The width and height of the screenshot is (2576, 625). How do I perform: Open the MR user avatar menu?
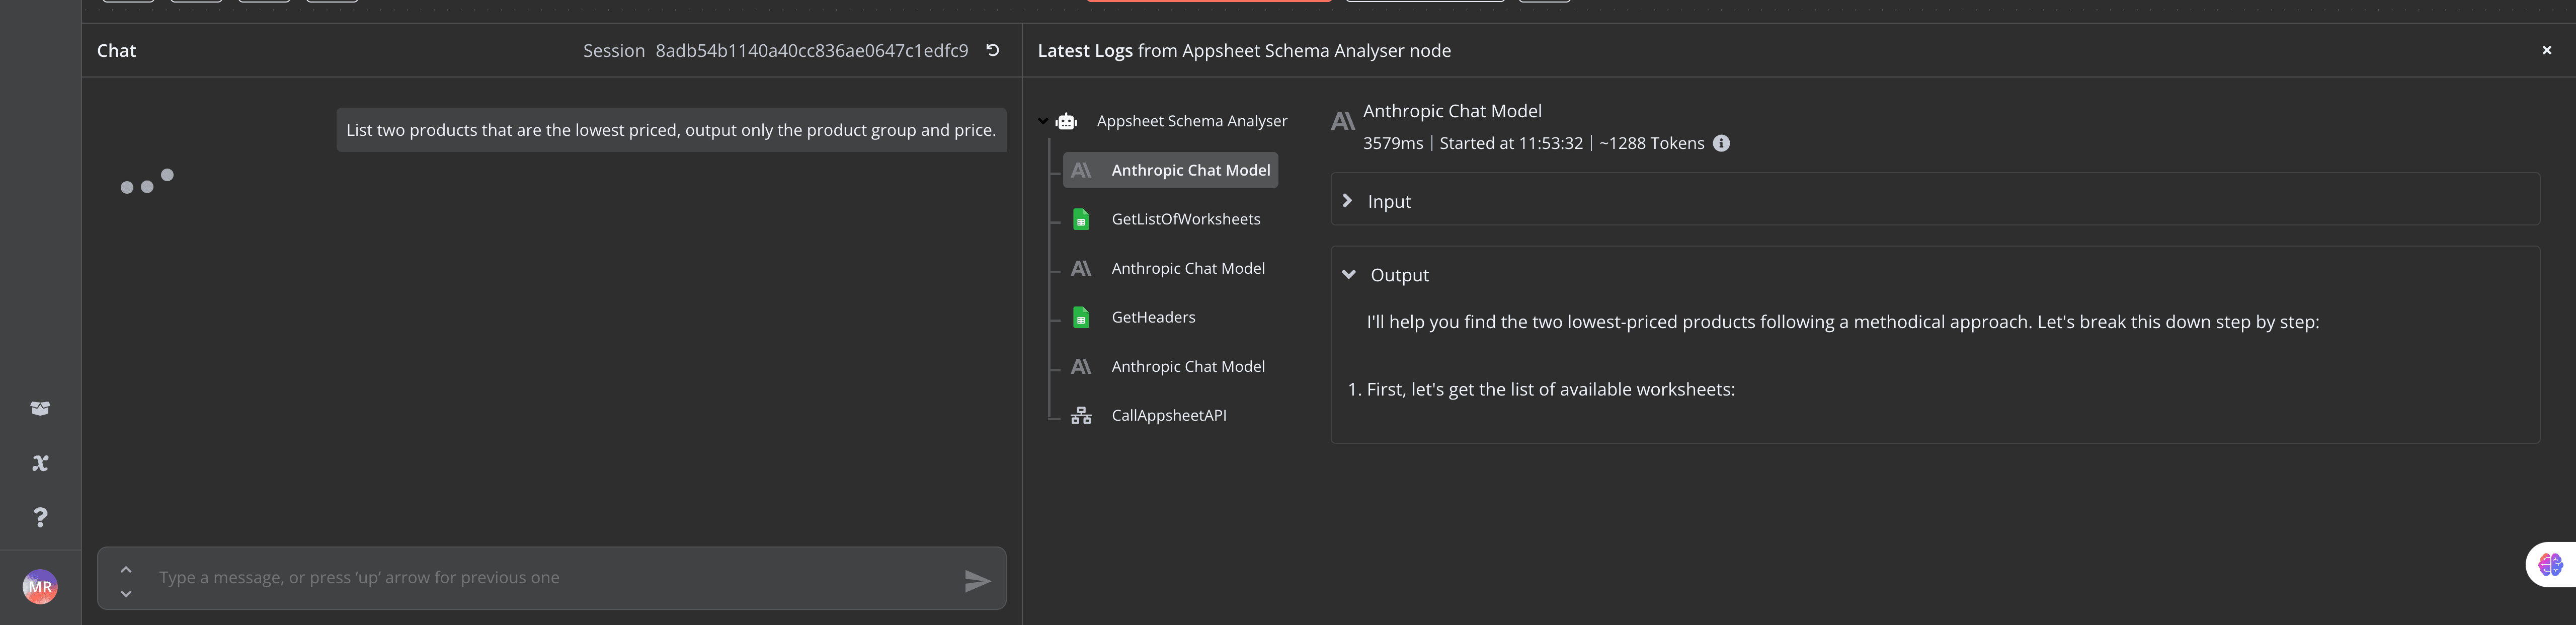tap(40, 587)
